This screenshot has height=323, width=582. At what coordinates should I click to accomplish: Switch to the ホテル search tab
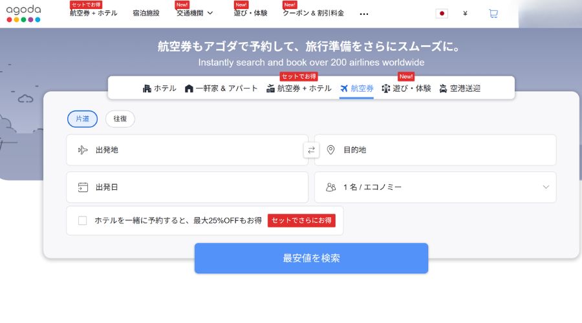[x=160, y=89]
